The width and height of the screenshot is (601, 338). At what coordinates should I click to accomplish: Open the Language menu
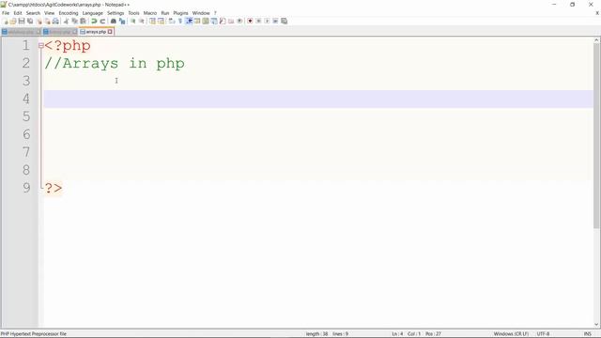point(92,13)
